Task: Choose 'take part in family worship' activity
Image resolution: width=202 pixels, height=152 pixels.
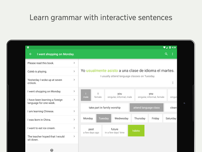Action: click(x=105, y=108)
